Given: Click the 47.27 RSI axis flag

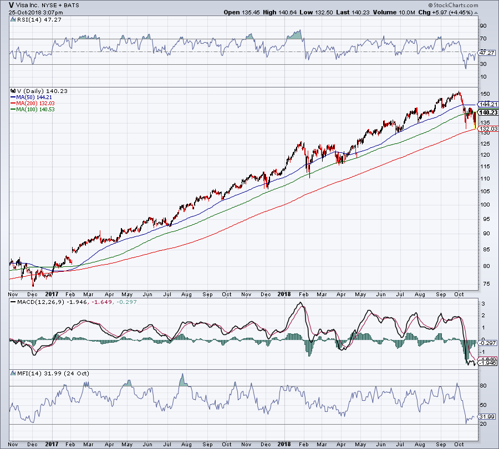Looking at the screenshot, I should (x=487, y=53).
